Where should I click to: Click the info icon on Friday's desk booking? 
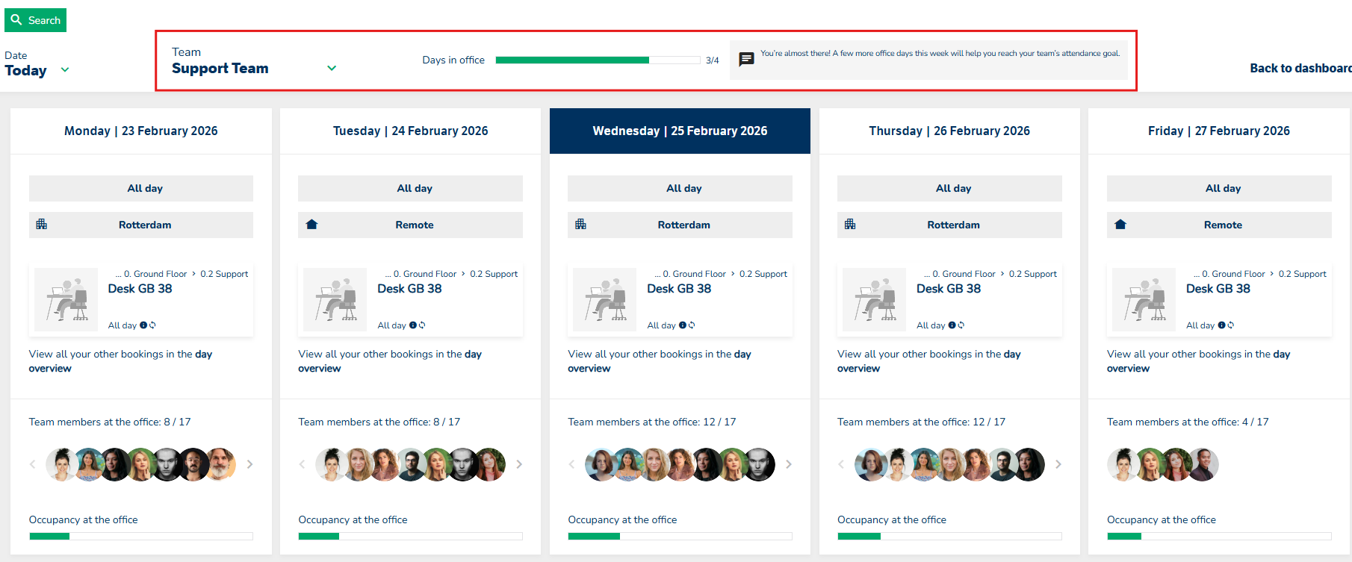(1221, 325)
